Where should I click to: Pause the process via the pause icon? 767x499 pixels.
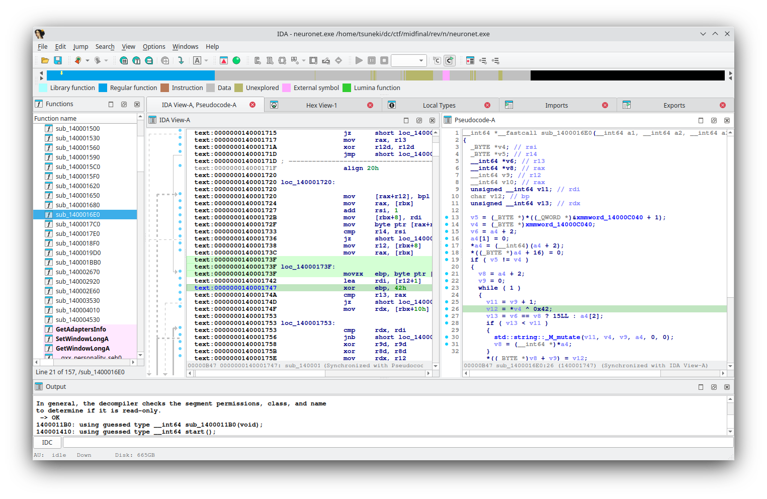tap(371, 60)
